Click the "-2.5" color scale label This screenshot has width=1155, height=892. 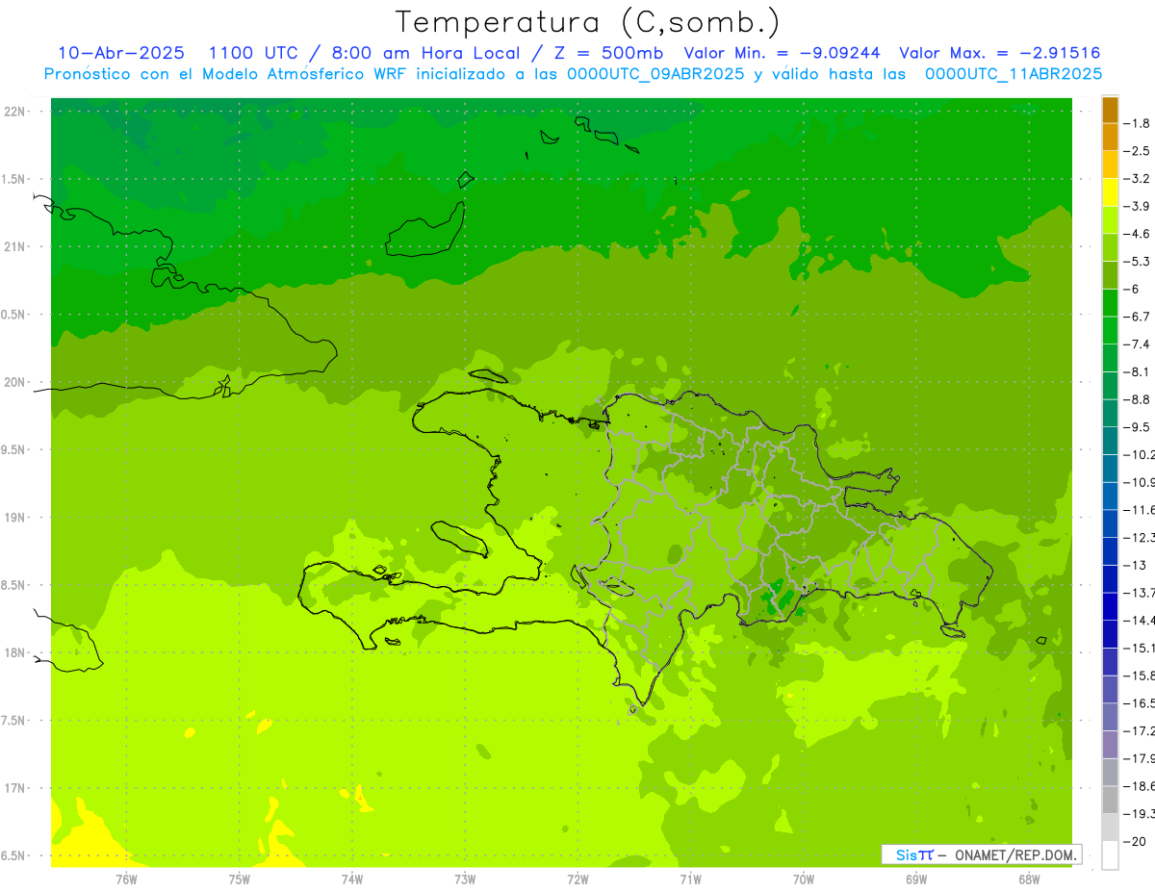tap(1137, 151)
